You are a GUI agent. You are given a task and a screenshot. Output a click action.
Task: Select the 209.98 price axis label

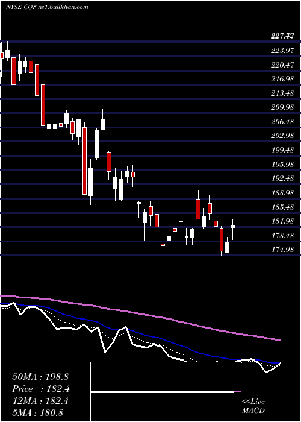click(282, 107)
